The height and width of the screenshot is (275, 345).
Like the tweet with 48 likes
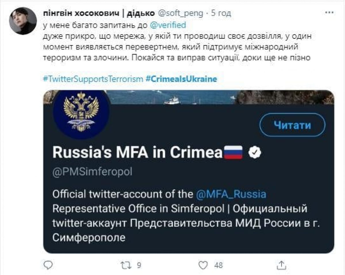[x=203, y=265]
